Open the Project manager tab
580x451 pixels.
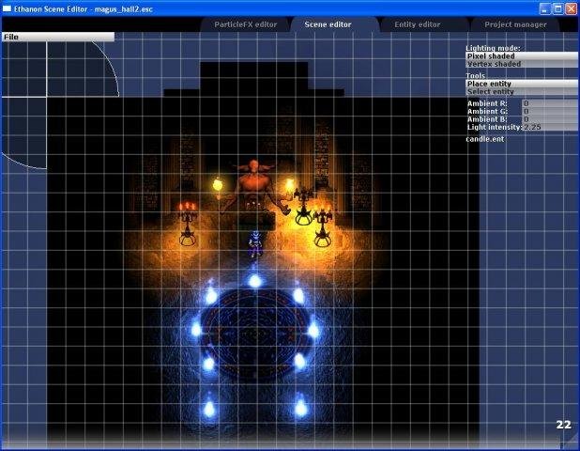[515, 24]
